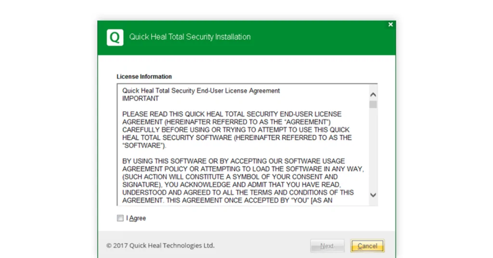Click inside the BY USING THIS SOFTWARE paragraph

click(x=243, y=181)
